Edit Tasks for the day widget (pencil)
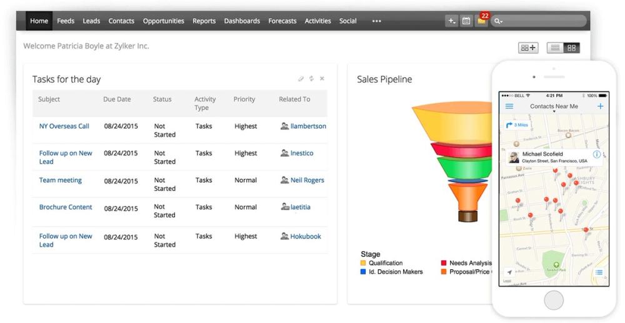The image size is (625, 323). [x=301, y=79]
